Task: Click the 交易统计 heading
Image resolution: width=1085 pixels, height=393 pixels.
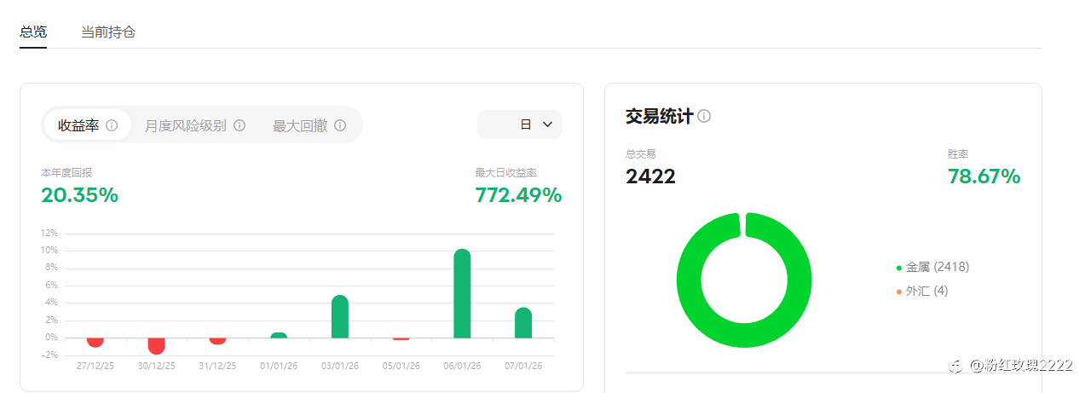Action: 659,116
